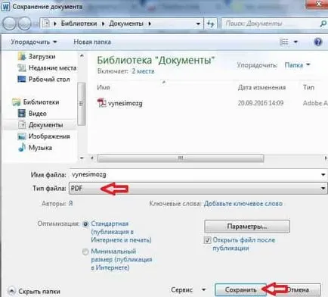Viewport: 328px width, 297px height.
Task: Sort by the Дата изменения column header
Action: (261, 87)
